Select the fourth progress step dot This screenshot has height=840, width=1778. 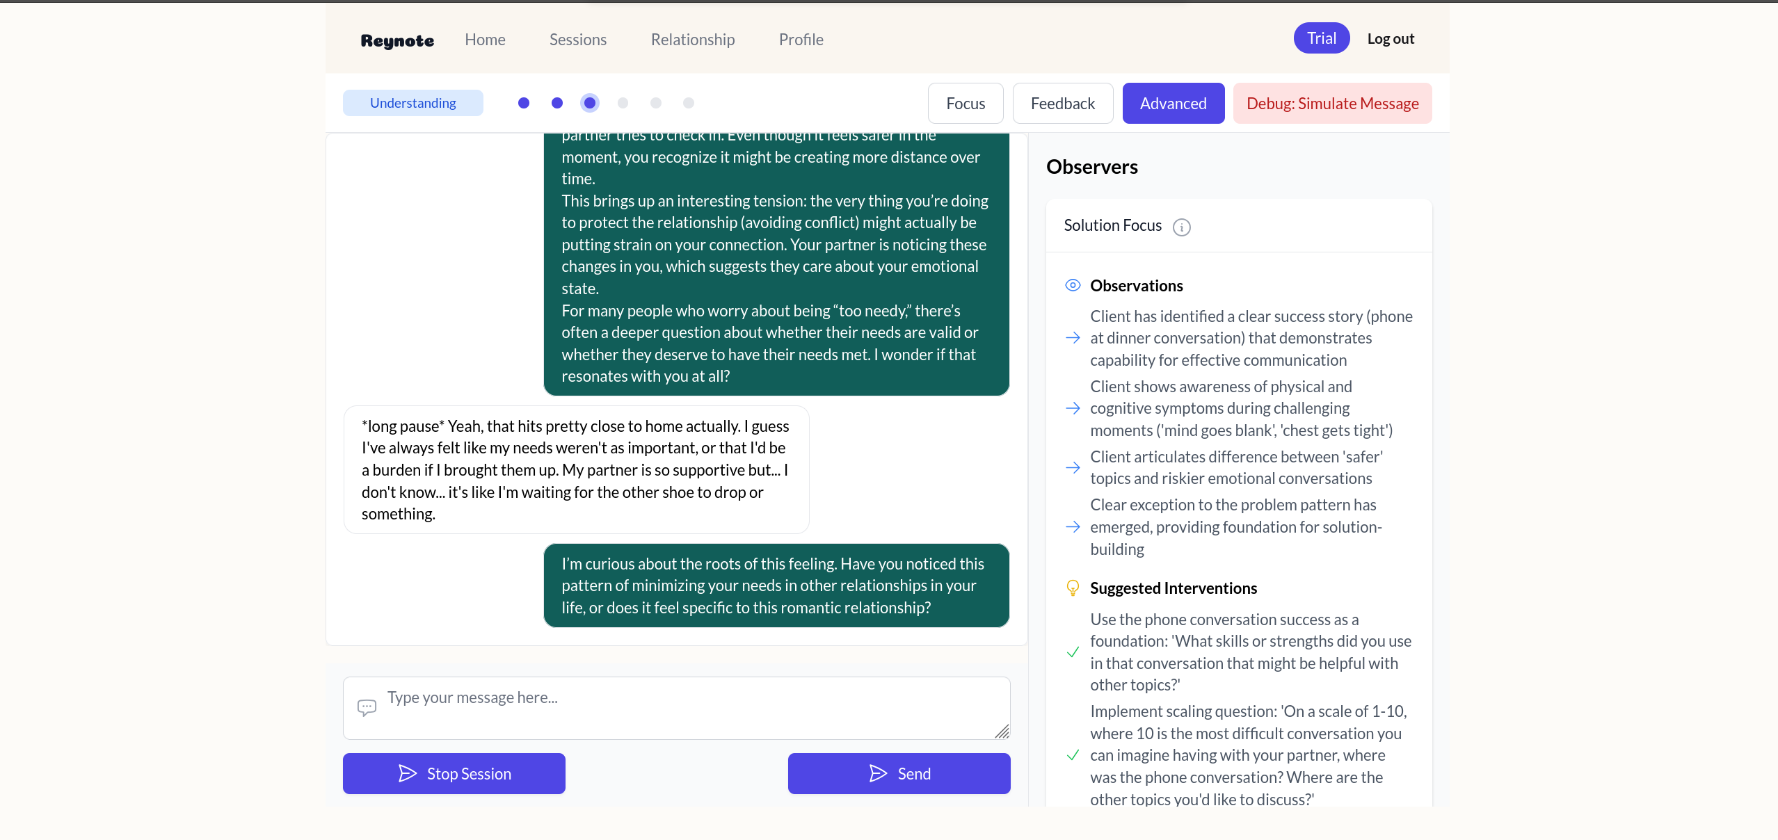[x=623, y=103]
